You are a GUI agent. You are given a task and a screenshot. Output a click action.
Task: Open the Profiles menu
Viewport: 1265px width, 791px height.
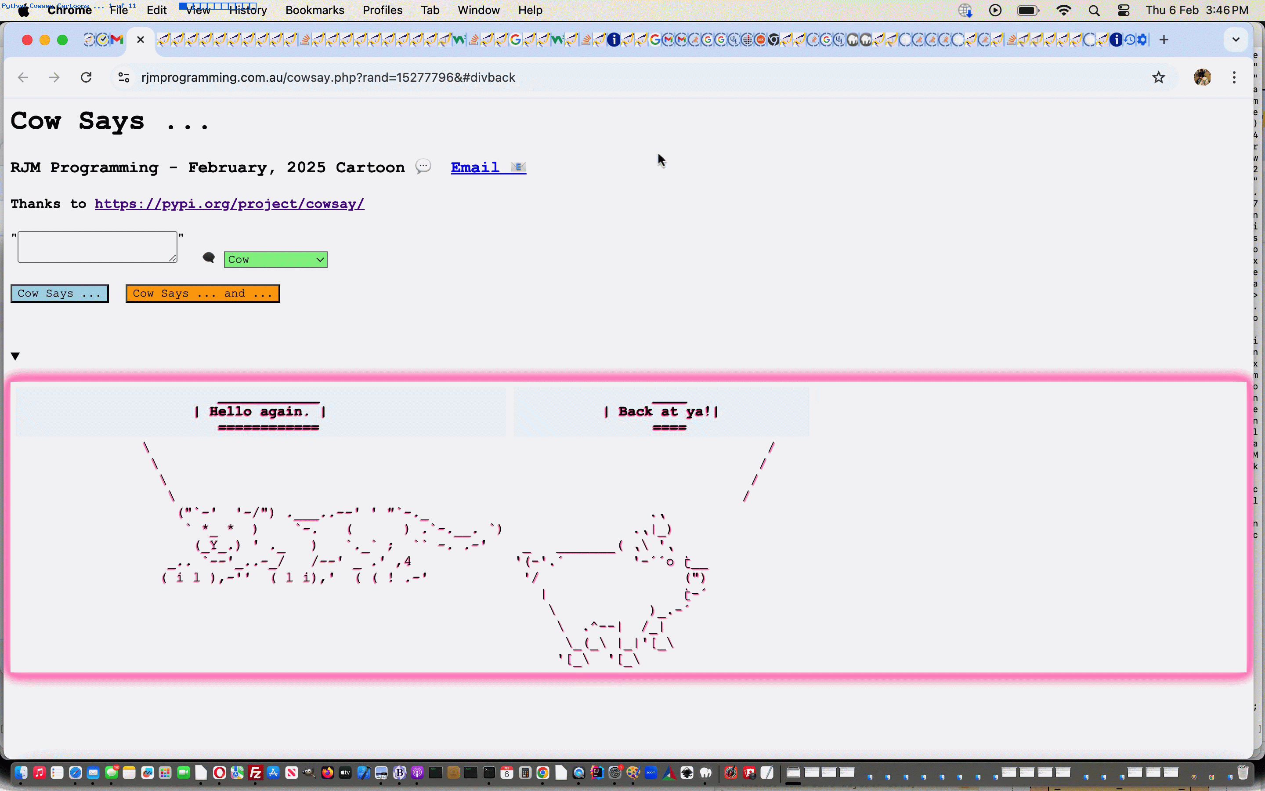coord(382,10)
